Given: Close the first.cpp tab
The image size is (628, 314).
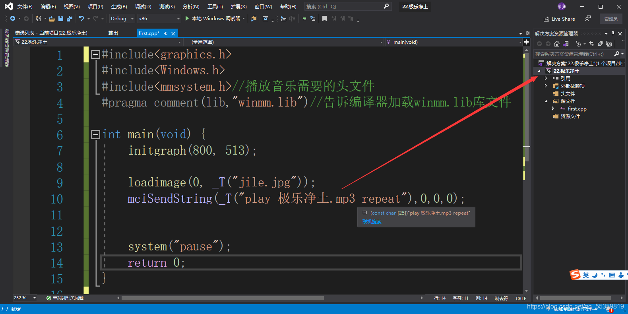Looking at the screenshot, I should (173, 33).
